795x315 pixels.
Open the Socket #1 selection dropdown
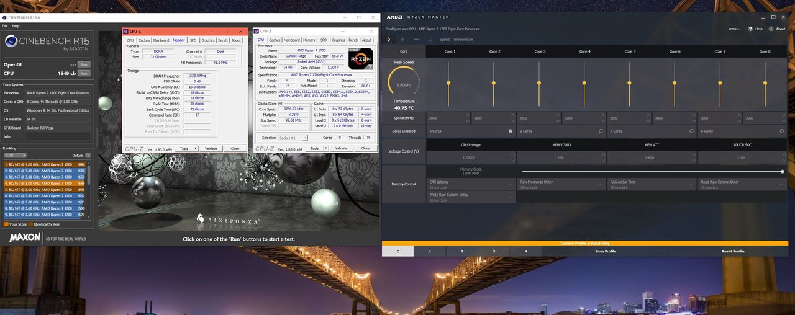click(293, 138)
